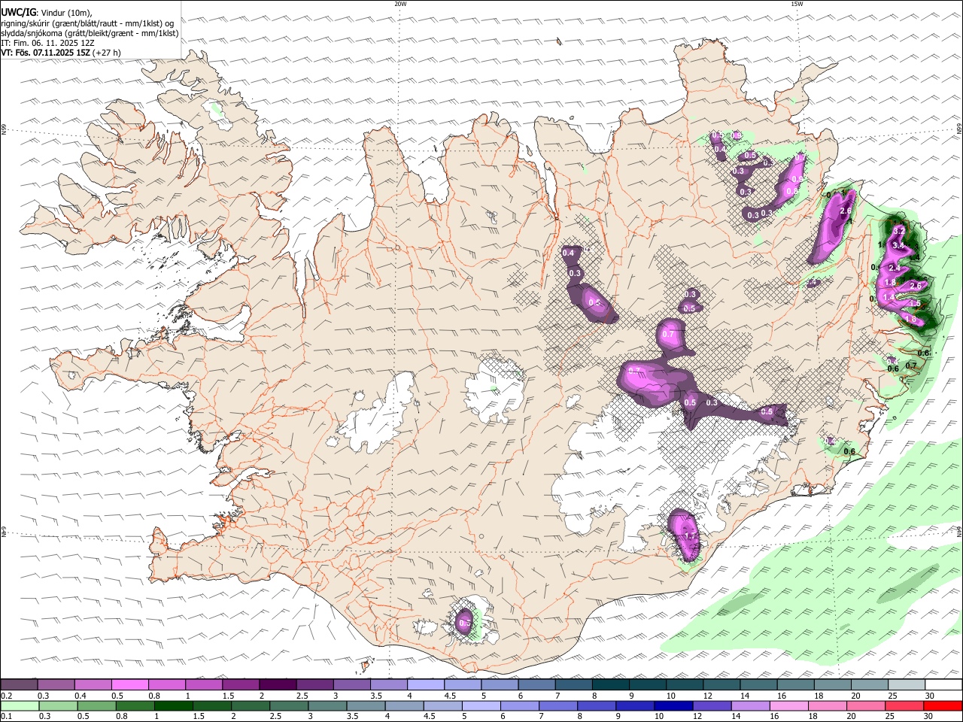Select the darkest purple snow swatch labeled 2

coord(278,684)
